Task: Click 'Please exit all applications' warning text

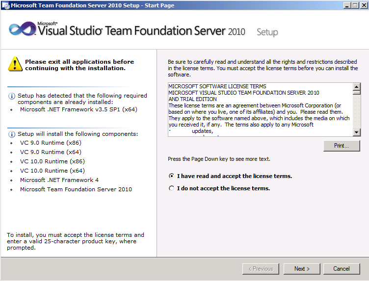Action: pos(79,65)
